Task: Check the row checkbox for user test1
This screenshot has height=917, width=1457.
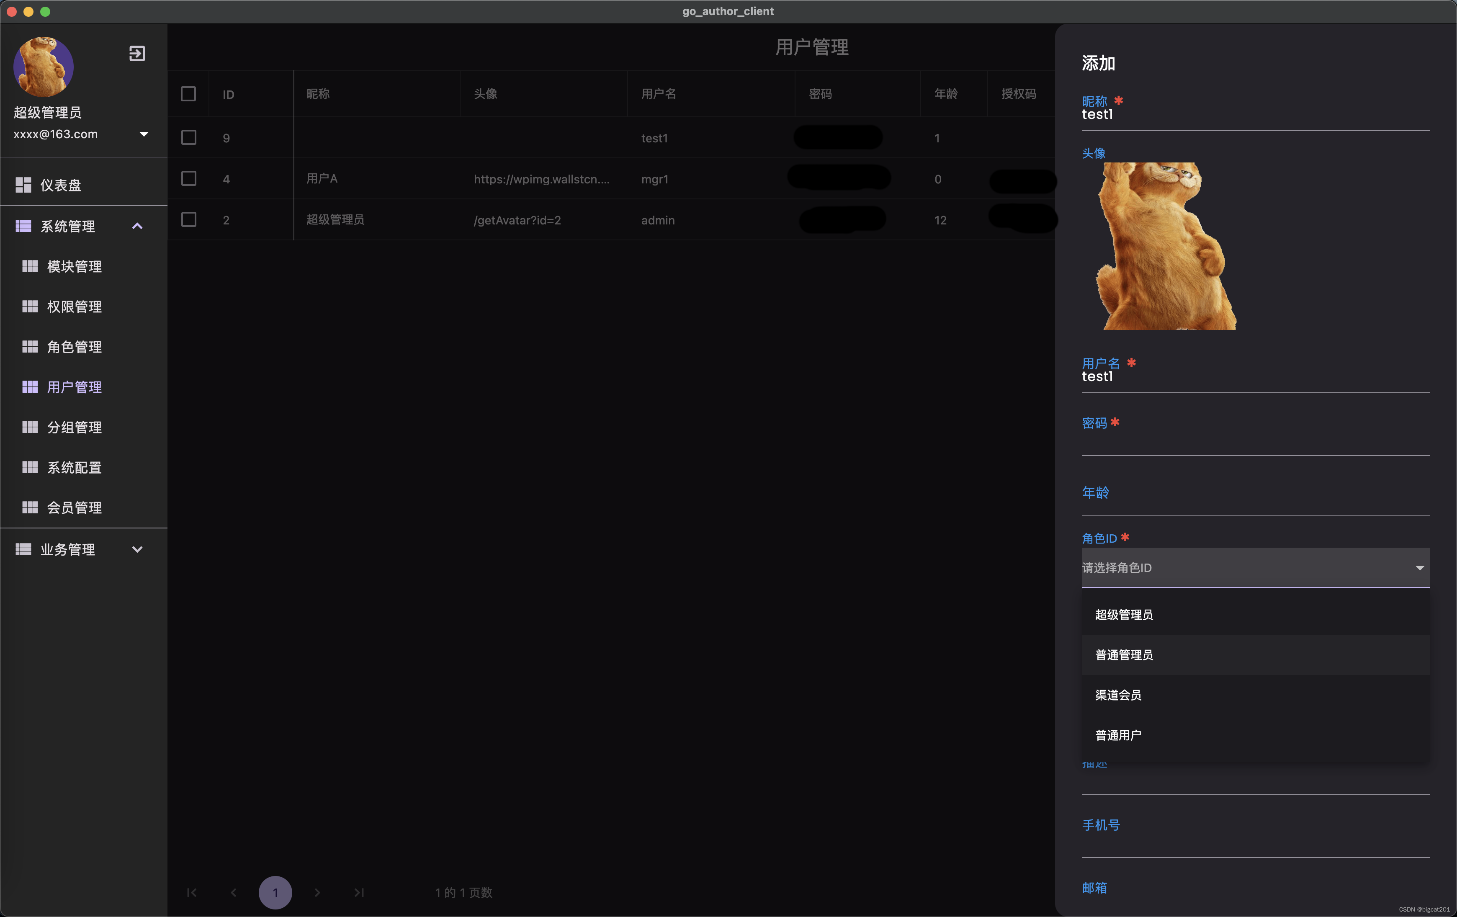Action: tap(188, 137)
